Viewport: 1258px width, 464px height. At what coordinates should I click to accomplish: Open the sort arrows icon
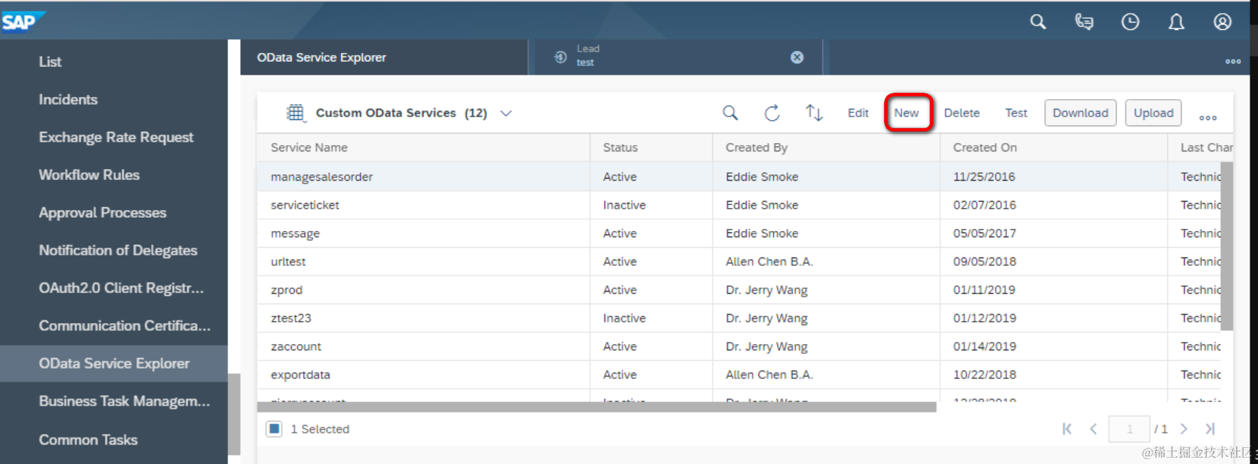coord(814,112)
